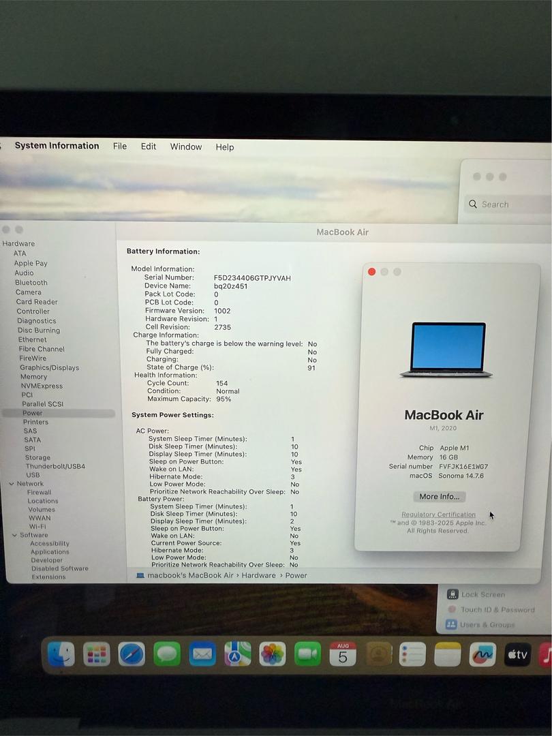
Task: Click the Users & Groups settings icon
Action: tap(451, 625)
